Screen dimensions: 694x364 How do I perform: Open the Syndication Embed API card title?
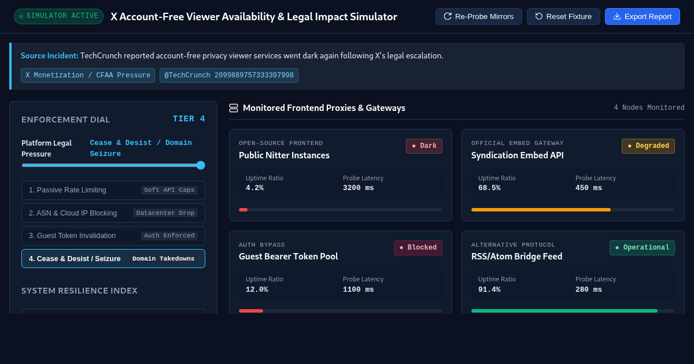517,155
